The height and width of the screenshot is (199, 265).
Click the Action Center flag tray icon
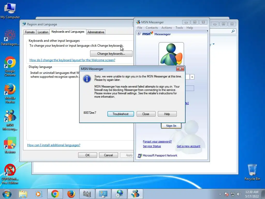[226, 194]
